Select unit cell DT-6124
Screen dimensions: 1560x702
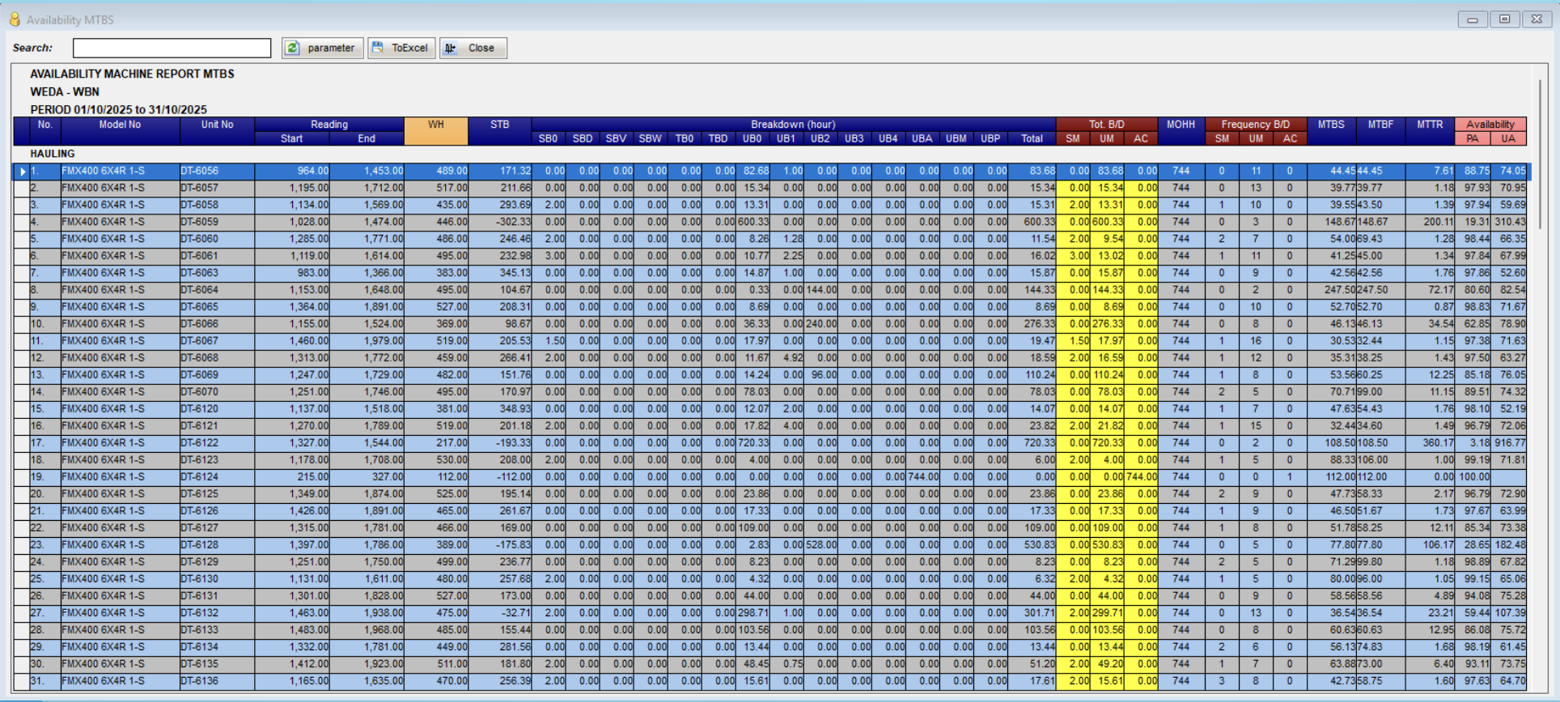(x=217, y=476)
